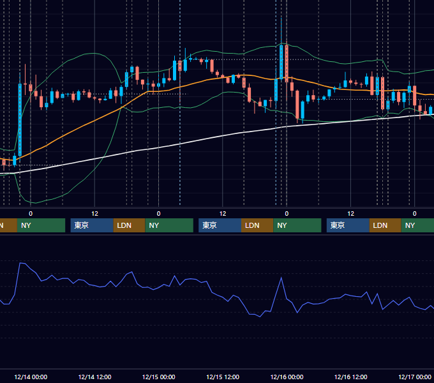Click the 12/14 12:00 date label

tap(94, 377)
